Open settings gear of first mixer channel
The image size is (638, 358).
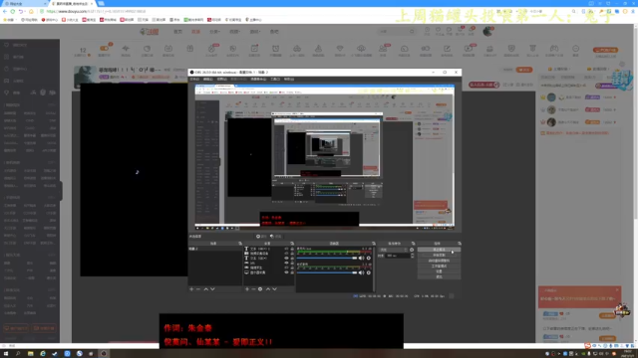click(369, 258)
